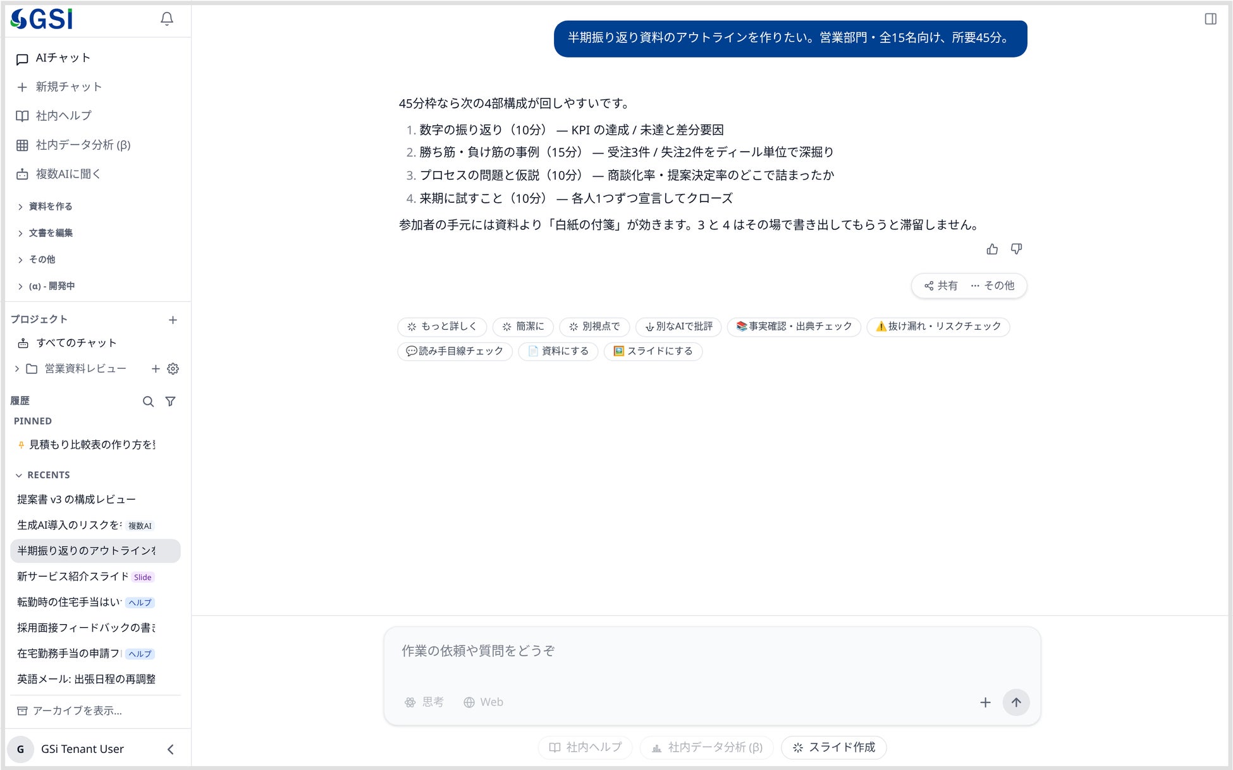This screenshot has height=770, width=1233.
Task: Toggle Web search in composer
Action: tap(483, 702)
